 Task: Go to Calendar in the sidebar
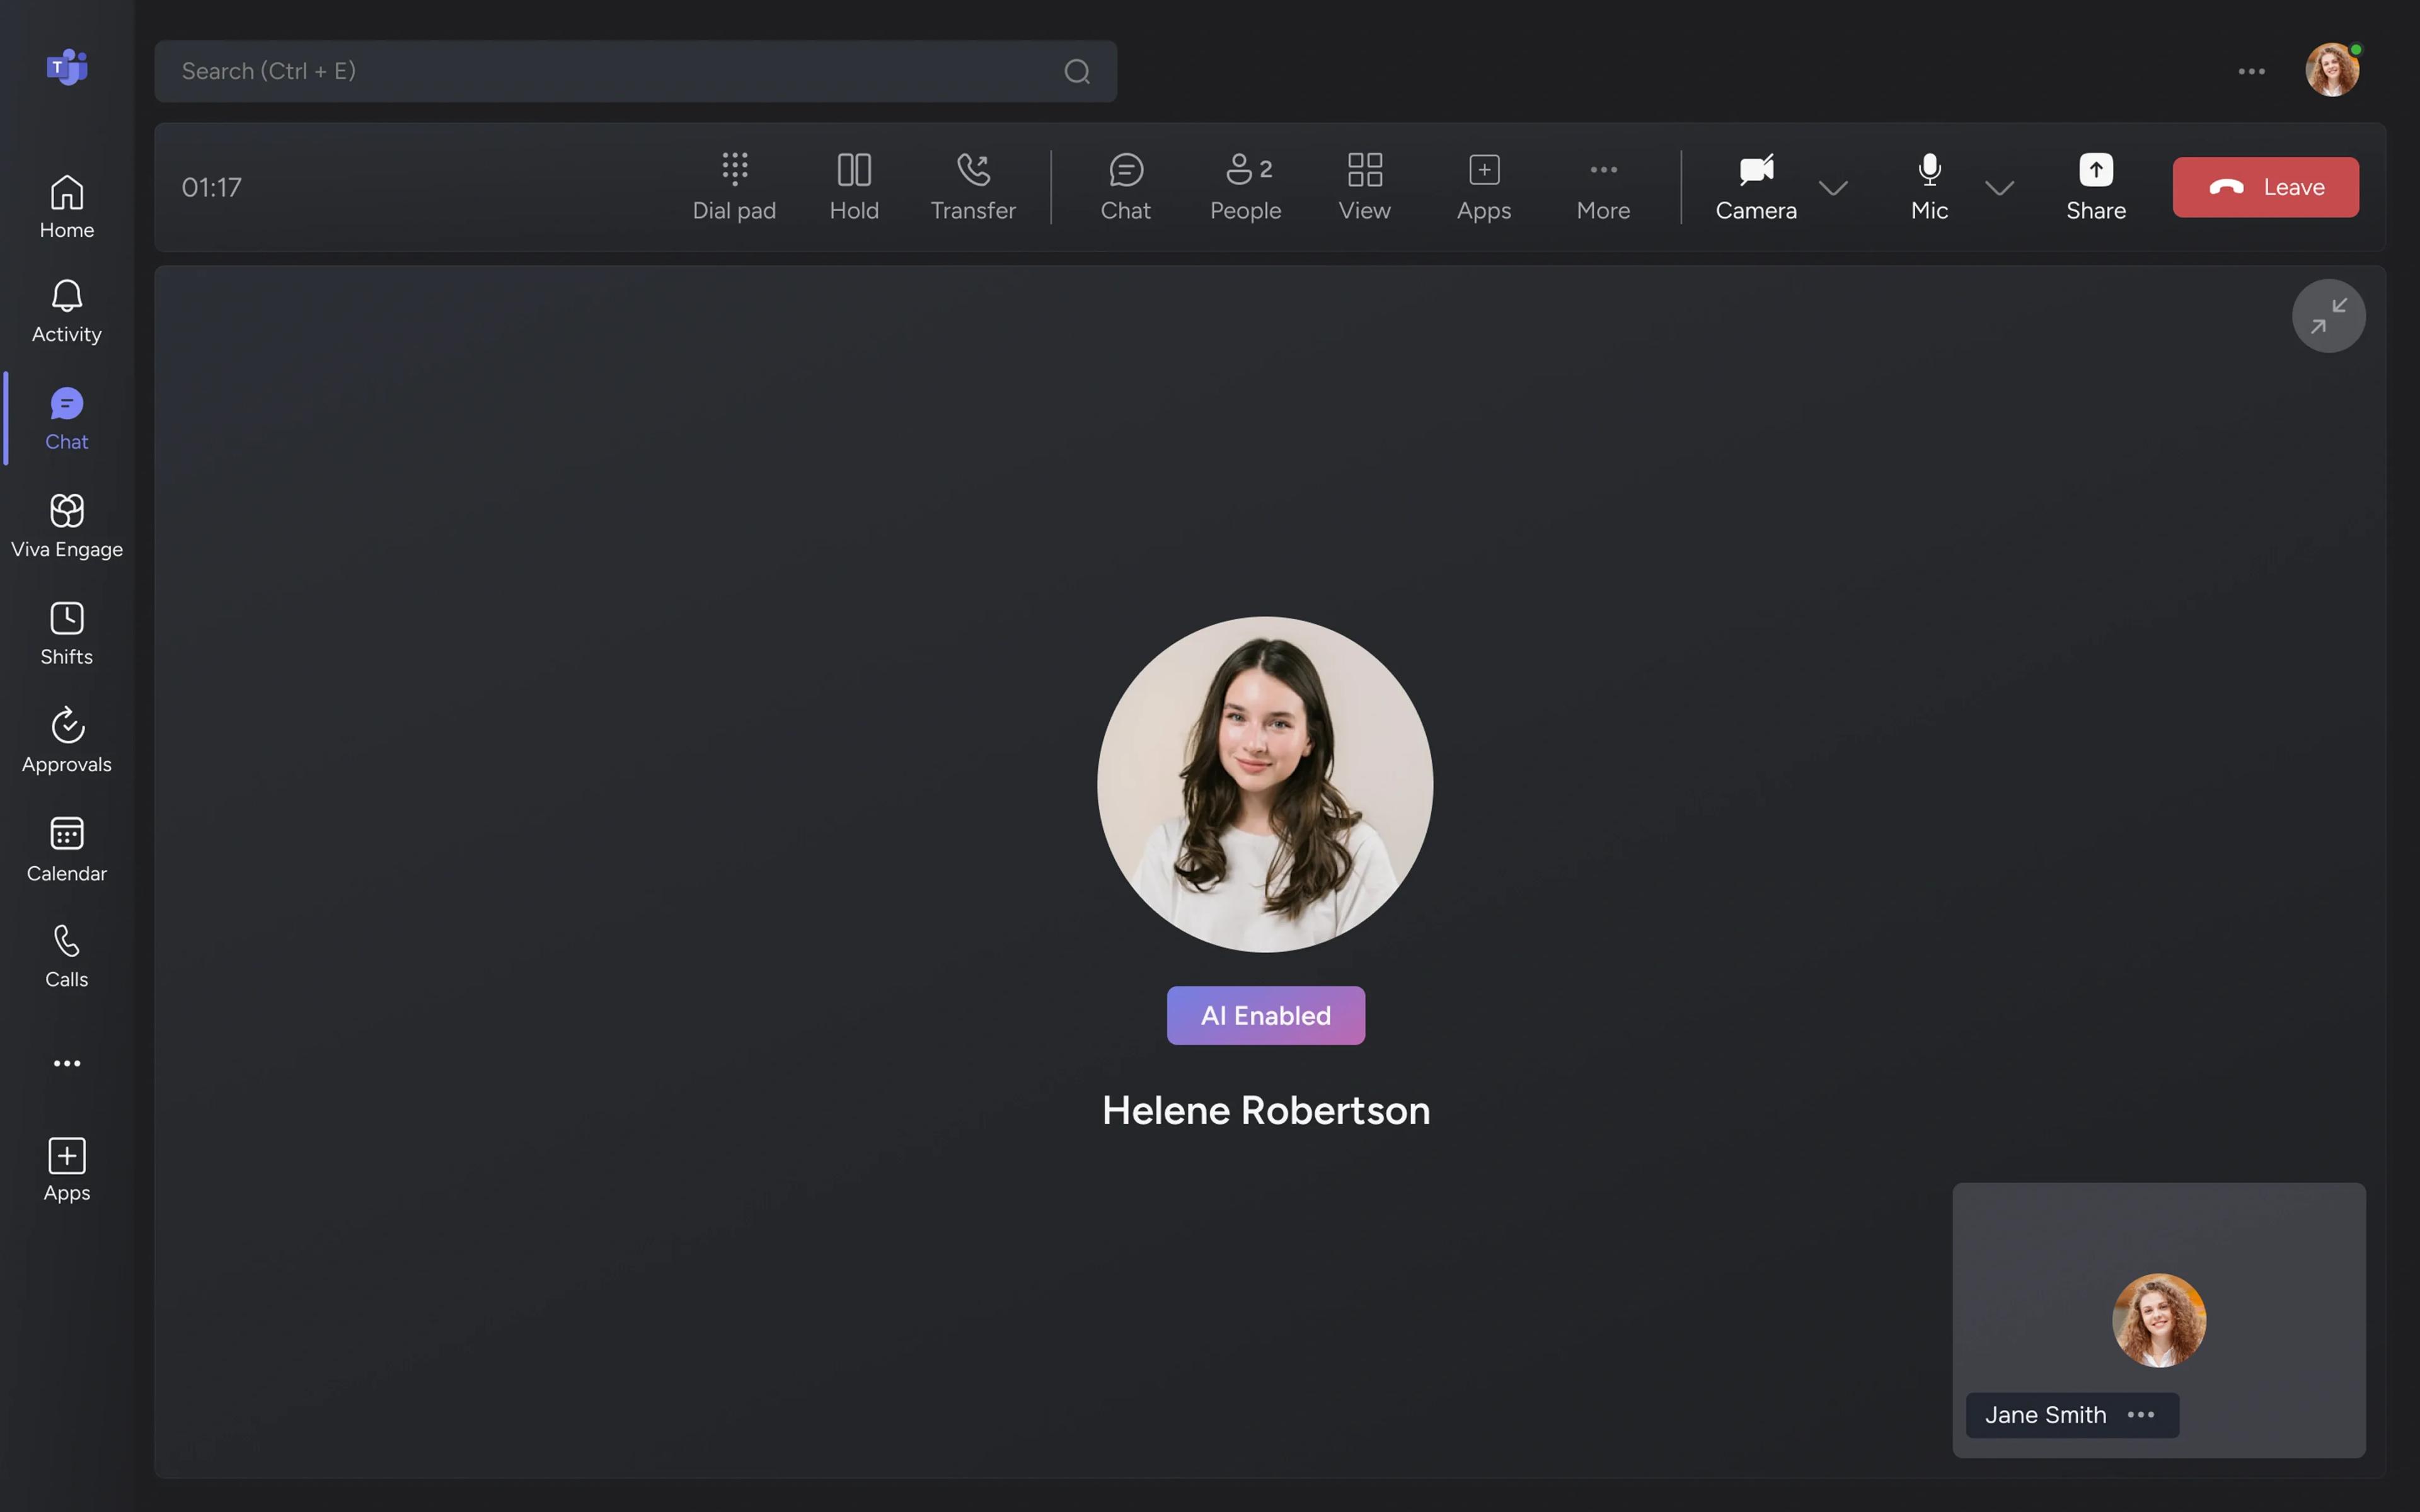[x=66, y=849]
